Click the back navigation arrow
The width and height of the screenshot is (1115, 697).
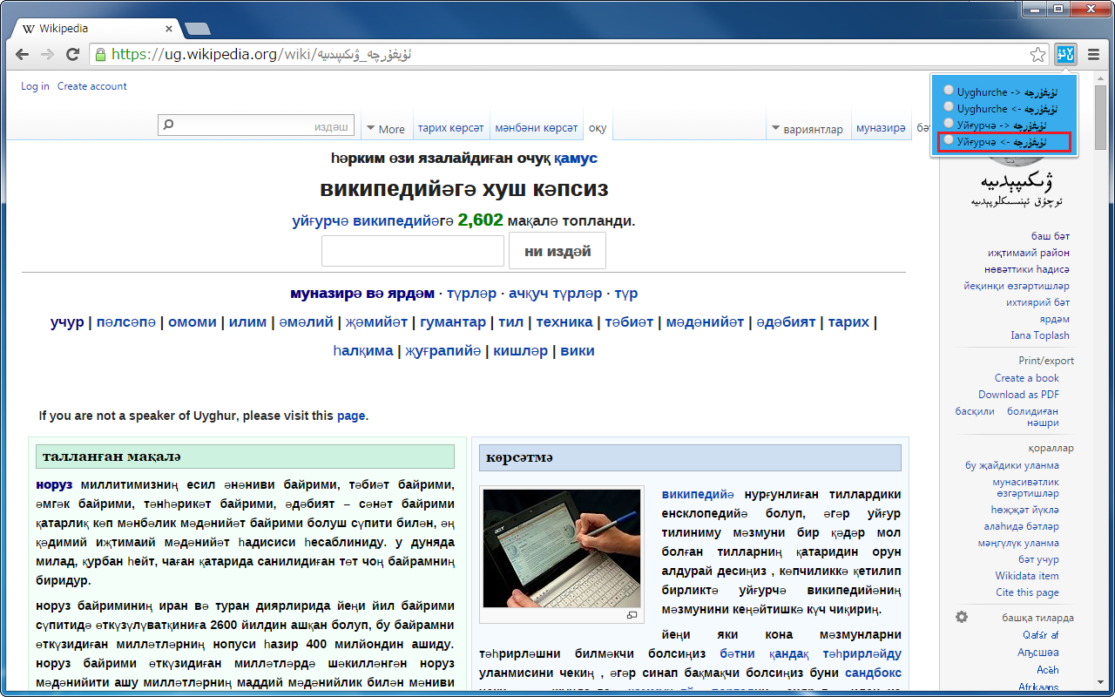[22, 53]
